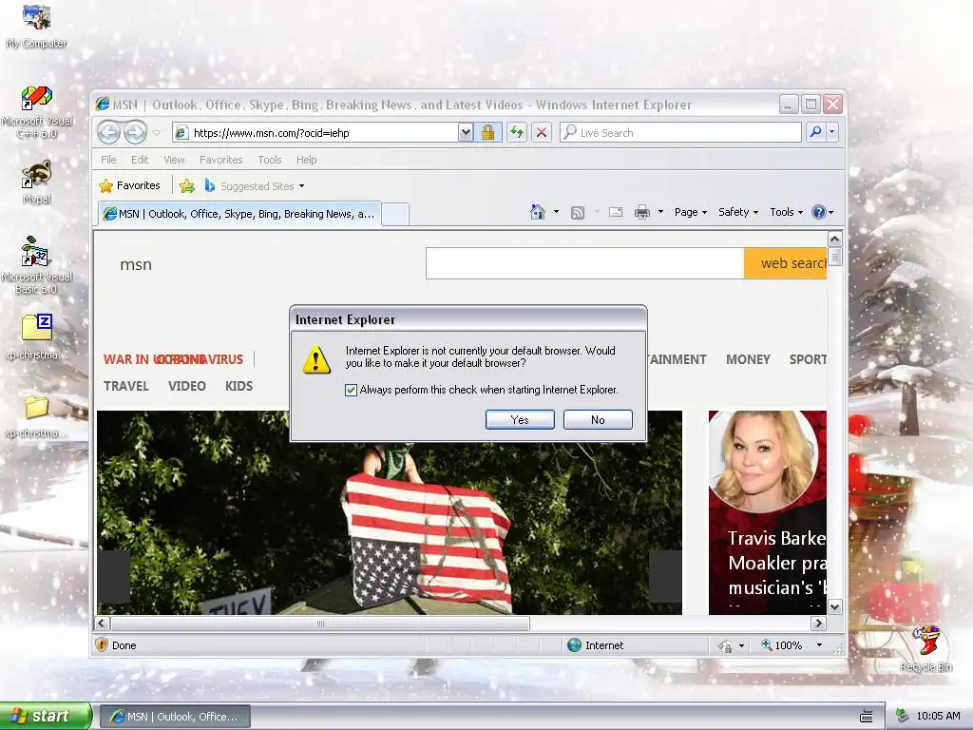Viewport: 973px width, 730px height.
Task: Open the Edit menu
Action: (140, 160)
